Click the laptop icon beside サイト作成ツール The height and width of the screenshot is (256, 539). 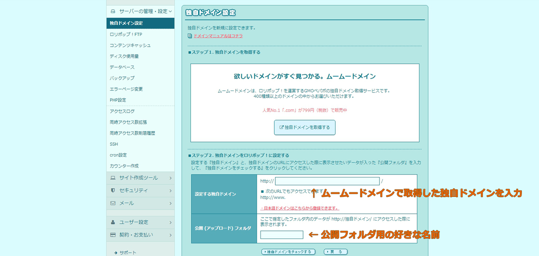pos(113,178)
